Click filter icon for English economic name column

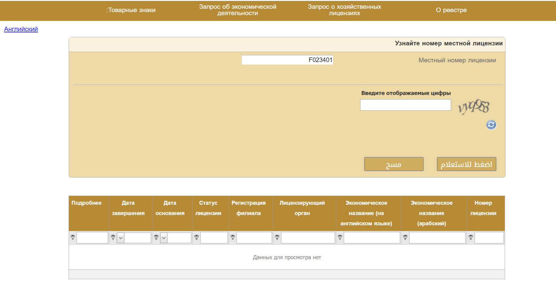tap(340, 237)
